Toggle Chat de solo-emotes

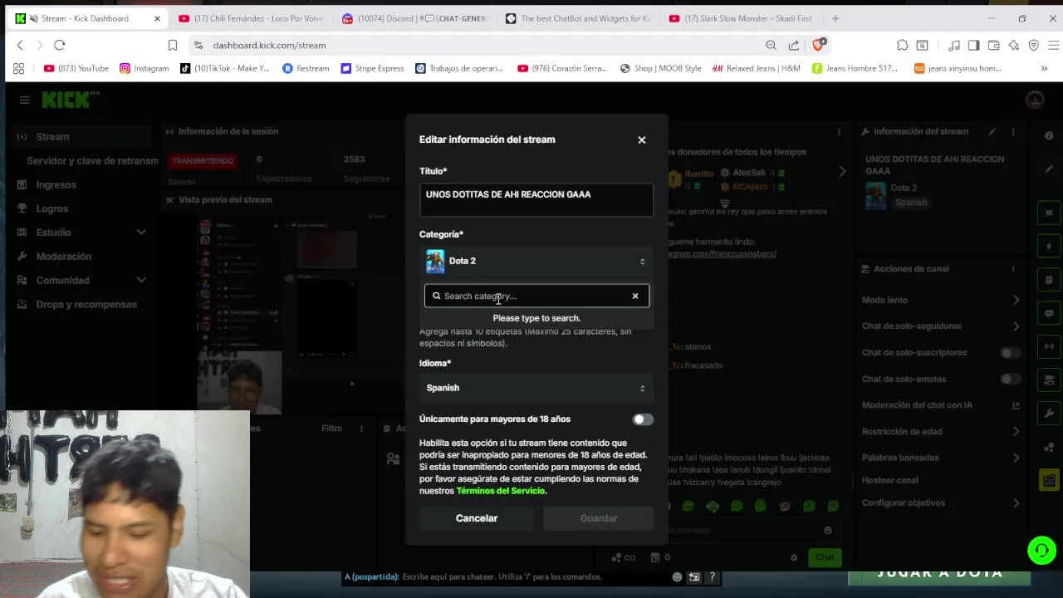pos(1010,380)
